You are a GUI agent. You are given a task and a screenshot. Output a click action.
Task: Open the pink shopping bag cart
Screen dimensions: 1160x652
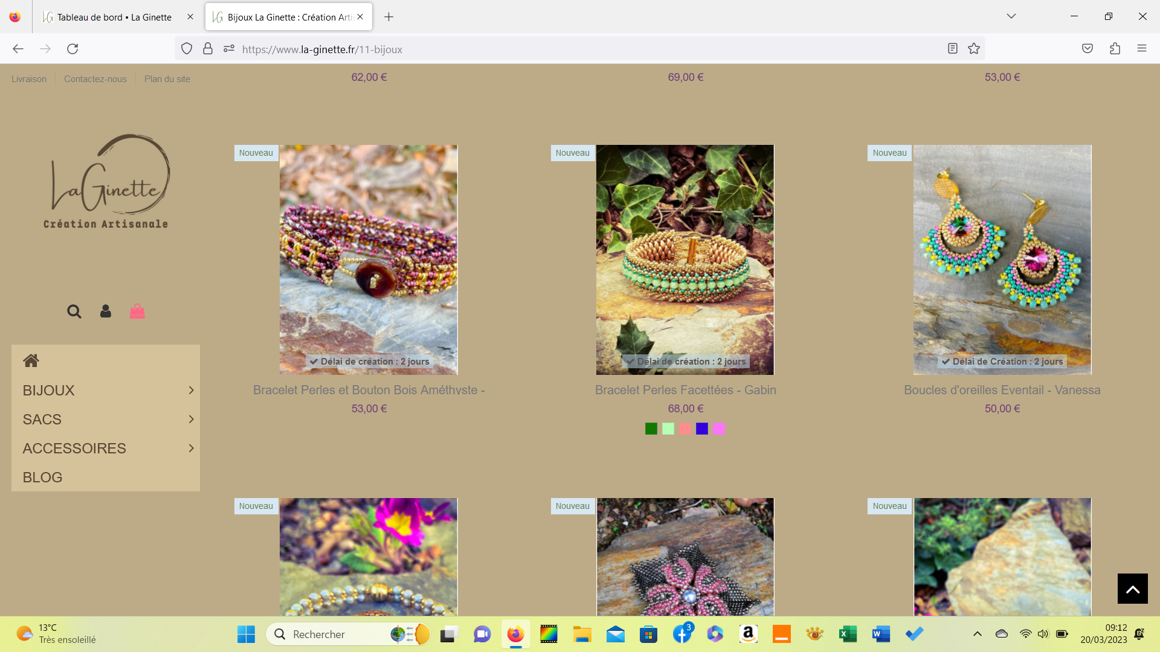pyautogui.click(x=137, y=311)
